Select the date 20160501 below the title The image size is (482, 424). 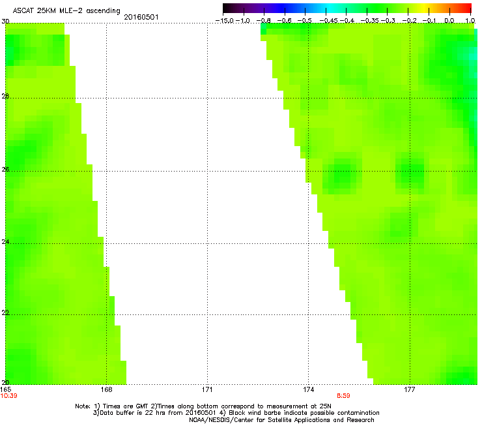pyautogui.click(x=141, y=17)
